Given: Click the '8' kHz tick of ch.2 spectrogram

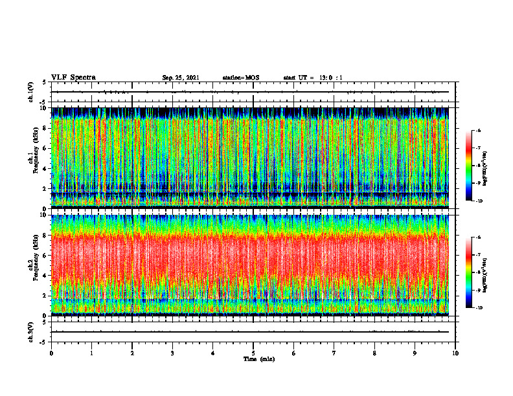Looking at the screenshot, I should pyautogui.click(x=45, y=236).
